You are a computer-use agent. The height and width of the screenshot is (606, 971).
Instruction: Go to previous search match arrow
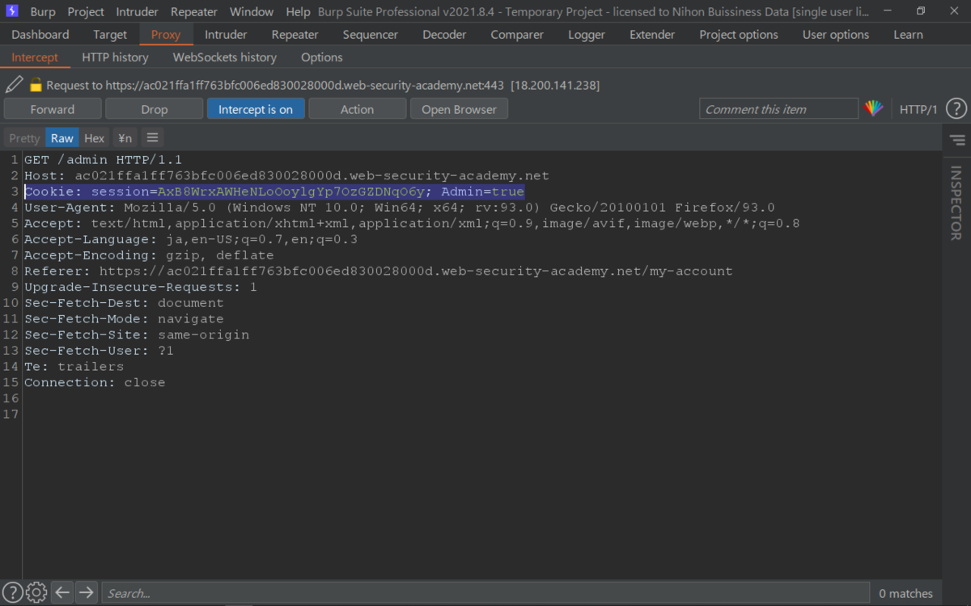click(x=62, y=592)
